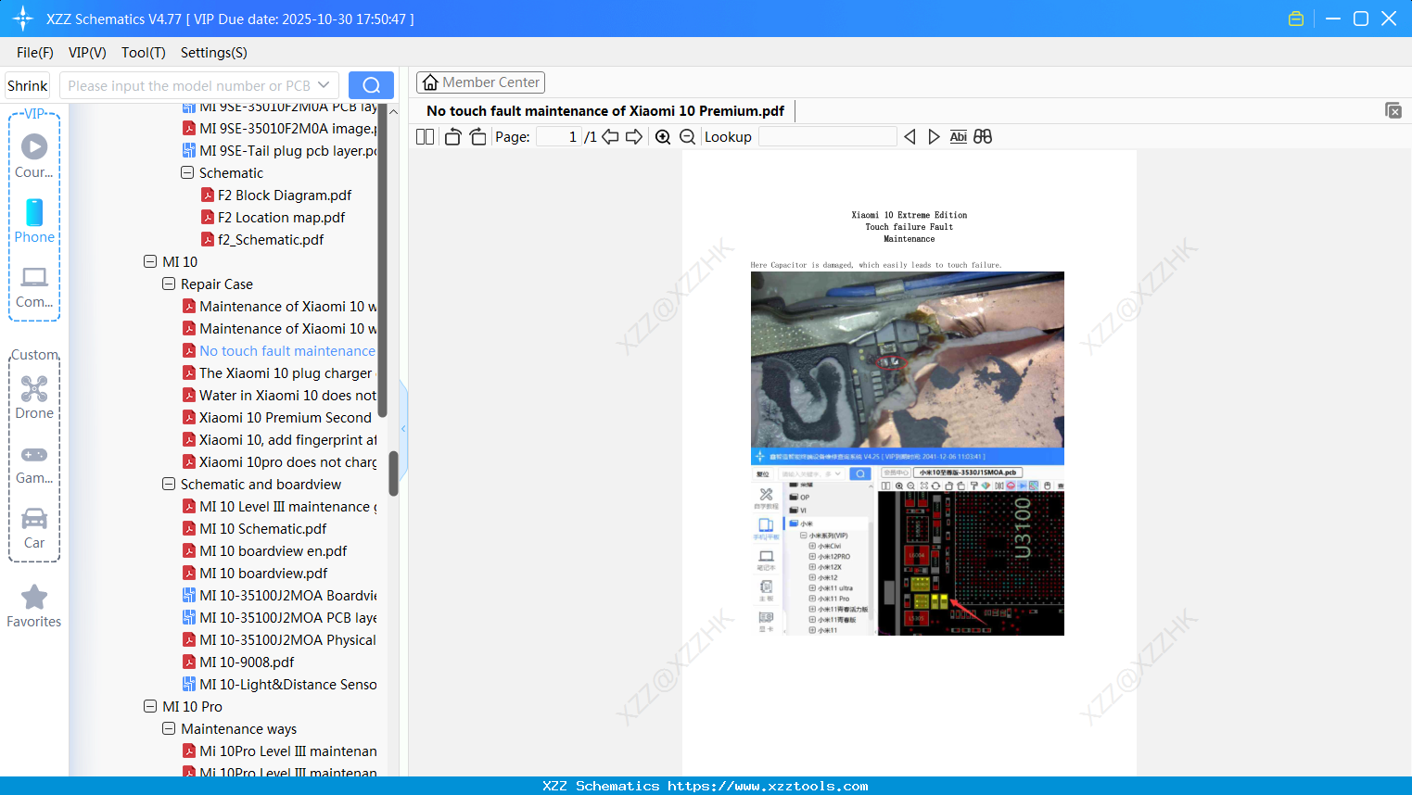Focus the model number or PCB input
The image size is (1412, 795).
(188, 85)
